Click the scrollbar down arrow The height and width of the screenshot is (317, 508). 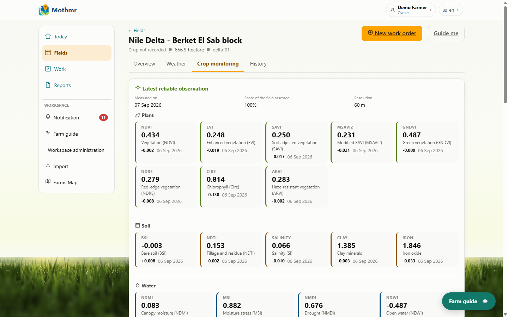pyautogui.click(x=505, y=314)
